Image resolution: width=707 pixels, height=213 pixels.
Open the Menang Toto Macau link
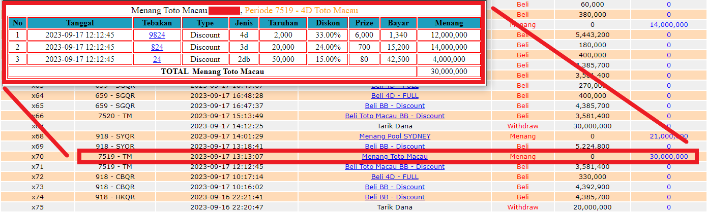[395, 157]
